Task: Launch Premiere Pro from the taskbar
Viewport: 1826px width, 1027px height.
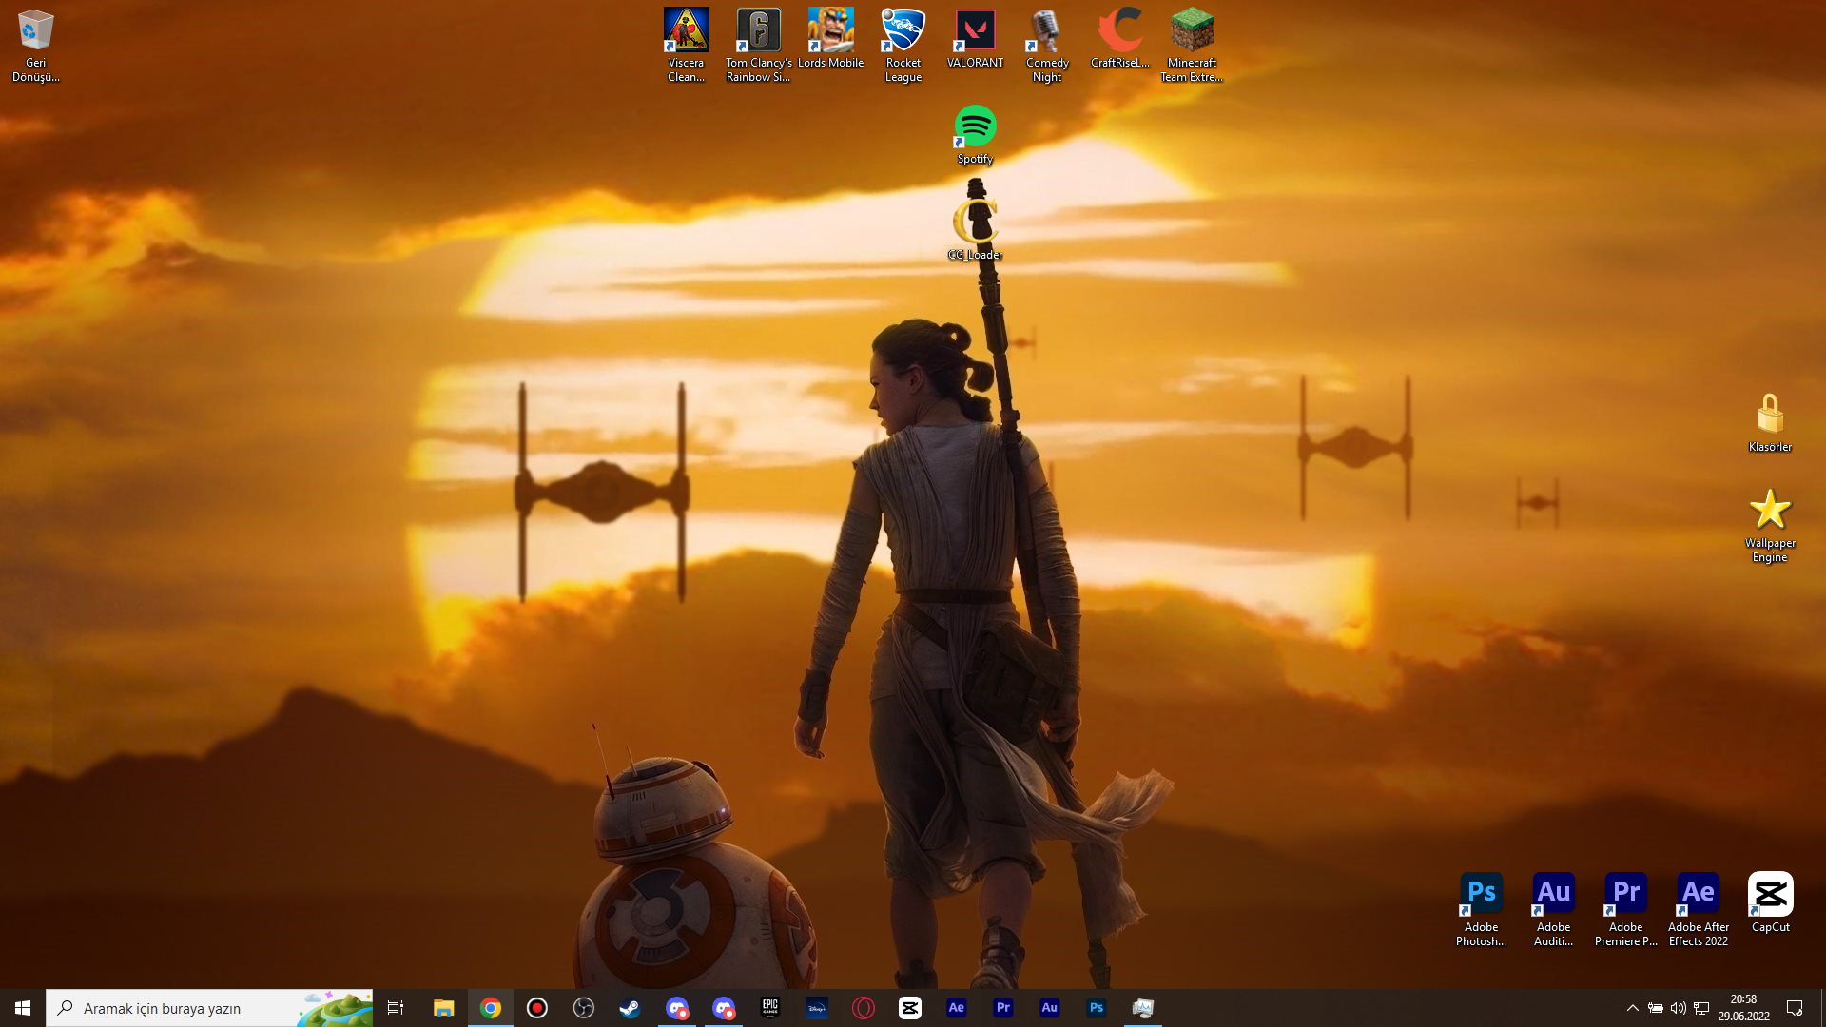Action: point(1003,1008)
